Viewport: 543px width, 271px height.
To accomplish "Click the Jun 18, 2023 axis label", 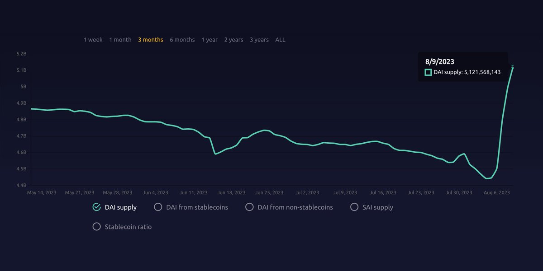I will 232,192.
